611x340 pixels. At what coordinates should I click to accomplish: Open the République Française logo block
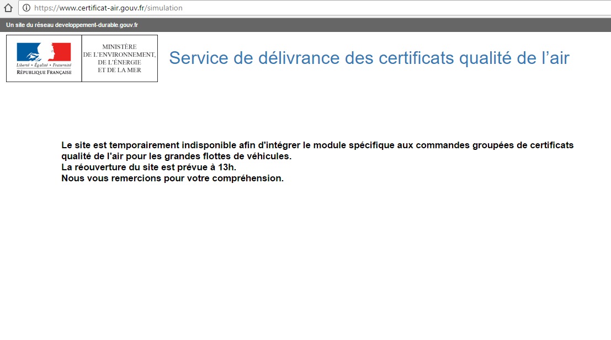pos(44,58)
